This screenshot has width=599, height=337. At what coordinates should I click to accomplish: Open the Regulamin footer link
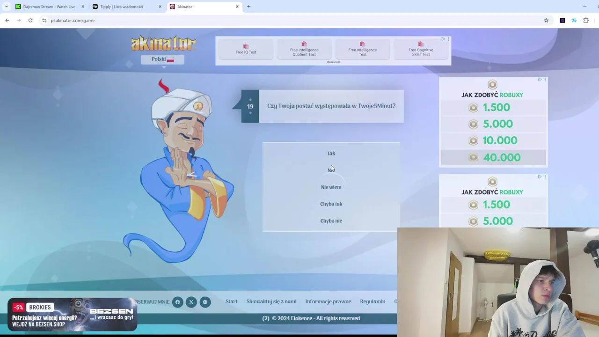coord(373,301)
